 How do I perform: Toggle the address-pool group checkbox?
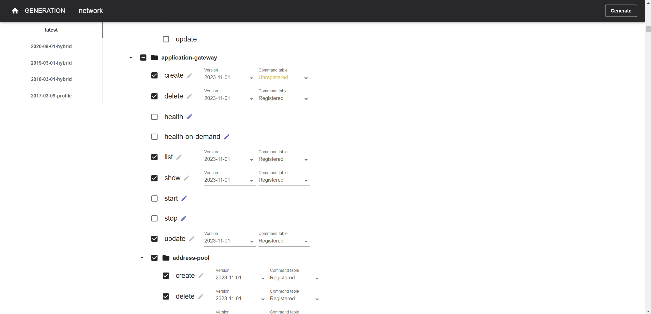click(154, 258)
